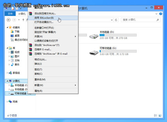The height and width of the screenshot is (122, 167).
Task: Switch to large icons view
Action: click(x=160, y=115)
